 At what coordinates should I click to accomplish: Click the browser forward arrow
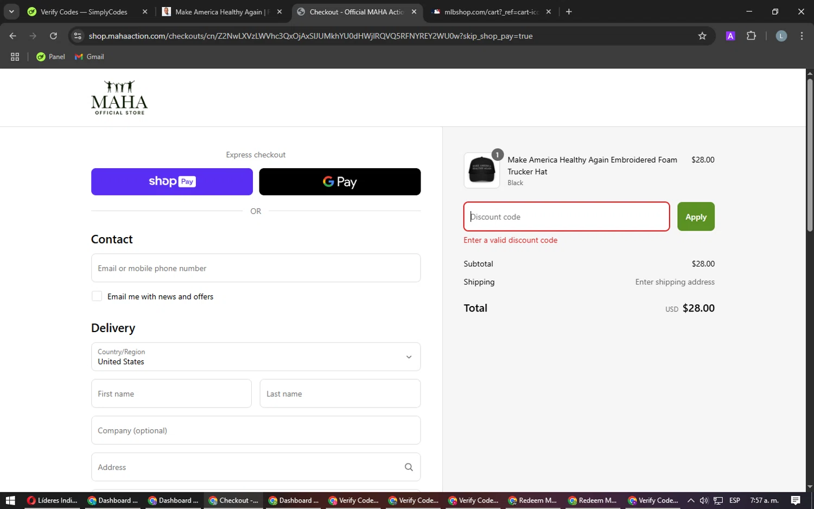pyautogui.click(x=33, y=36)
